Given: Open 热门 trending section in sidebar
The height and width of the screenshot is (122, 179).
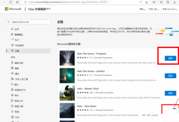Looking at the screenshot, I should pyautogui.click(x=15, y=40).
